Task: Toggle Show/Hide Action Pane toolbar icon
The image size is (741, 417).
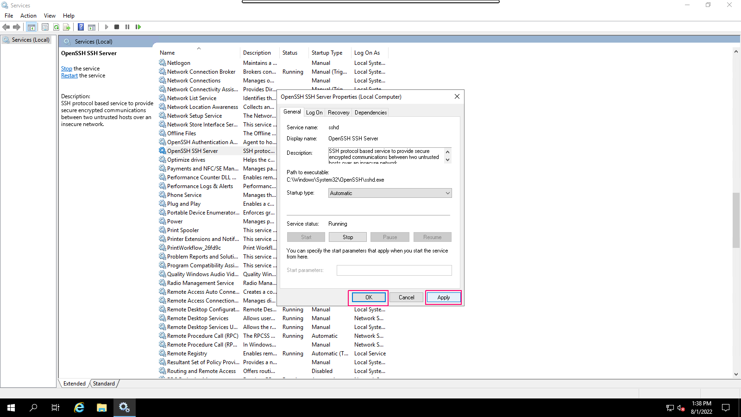Action: pyautogui.click(x=92, y=27)
